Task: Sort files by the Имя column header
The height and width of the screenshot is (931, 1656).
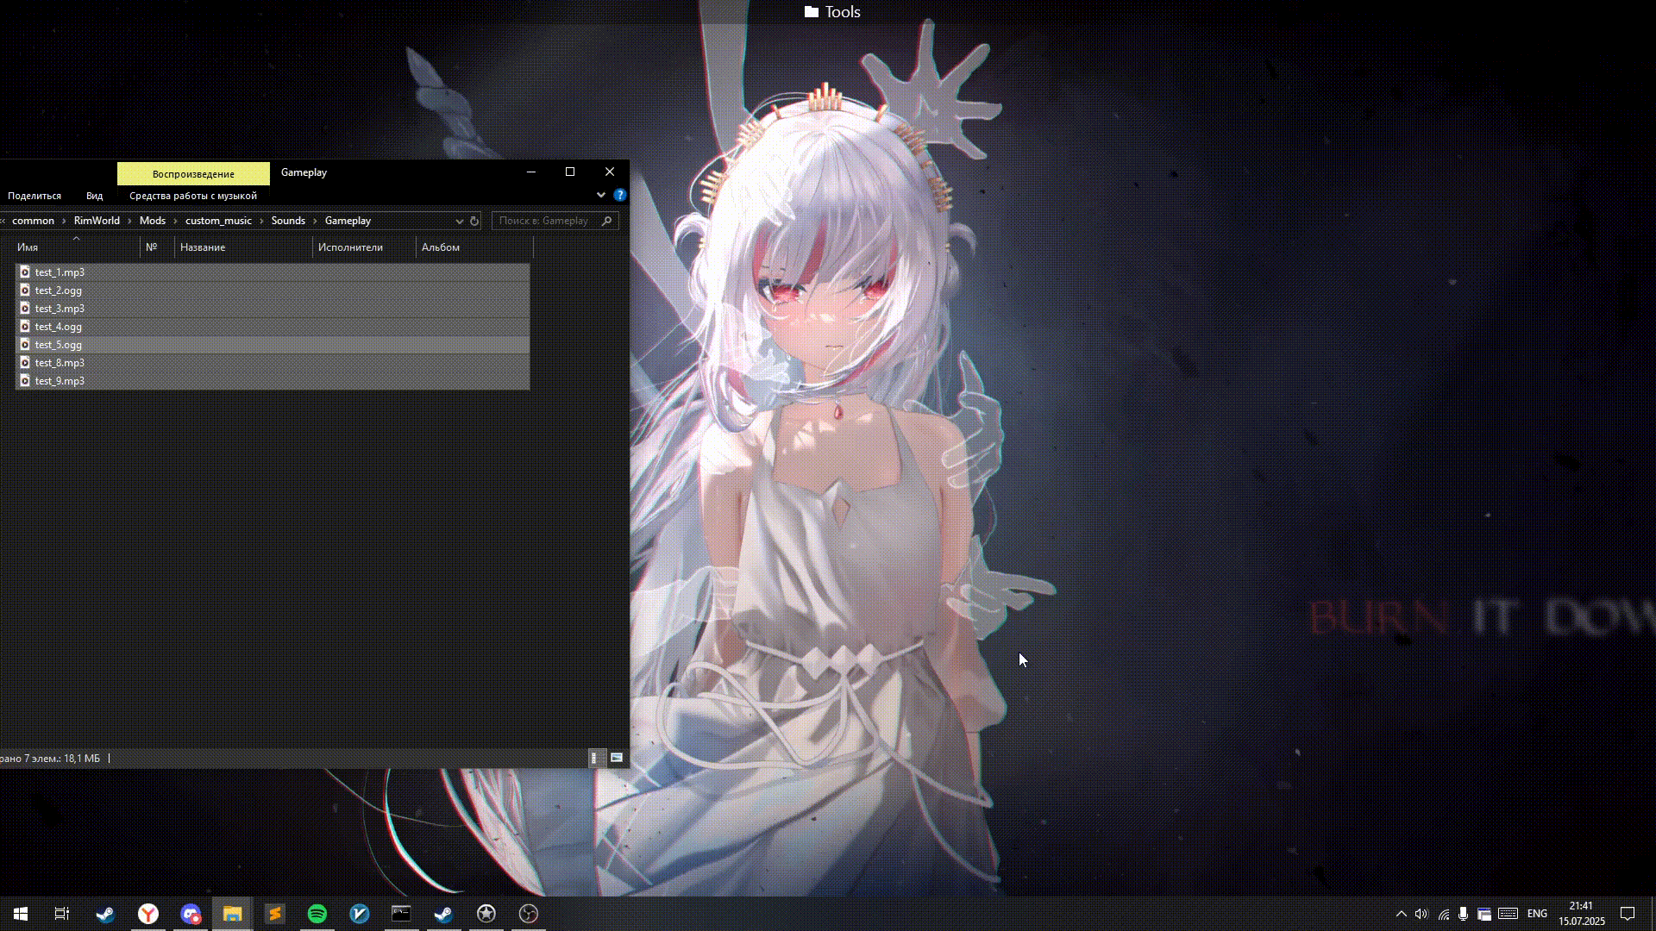Action: coord(28,247)
